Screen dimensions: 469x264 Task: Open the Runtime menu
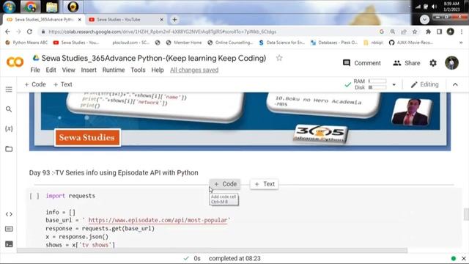click(114, 70)
